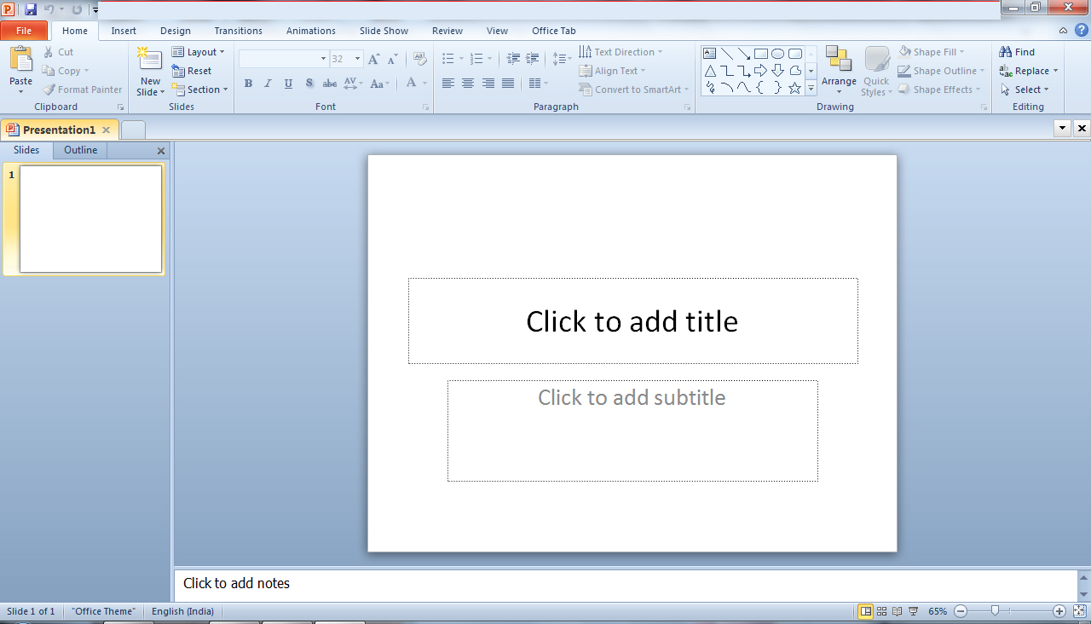Align text to the right
The height and width of the screenshot is (624, 1091).
point(488,84)
